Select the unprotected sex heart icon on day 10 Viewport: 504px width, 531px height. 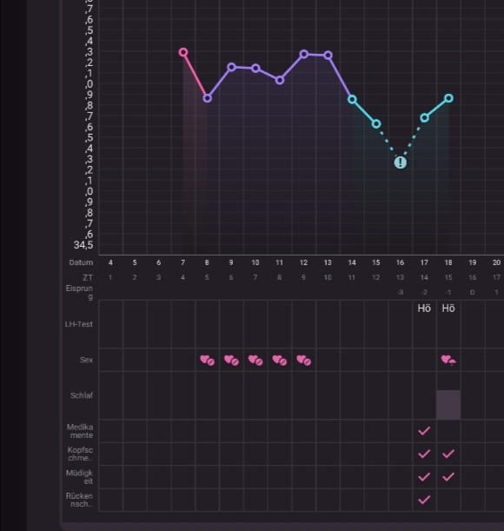click(x=255, y=361)
